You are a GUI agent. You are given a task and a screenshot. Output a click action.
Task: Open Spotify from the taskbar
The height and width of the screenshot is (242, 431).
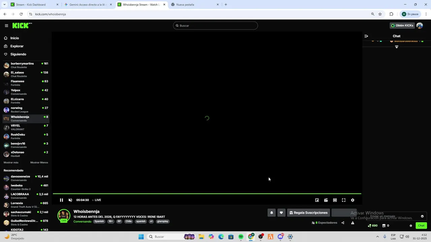241,237
